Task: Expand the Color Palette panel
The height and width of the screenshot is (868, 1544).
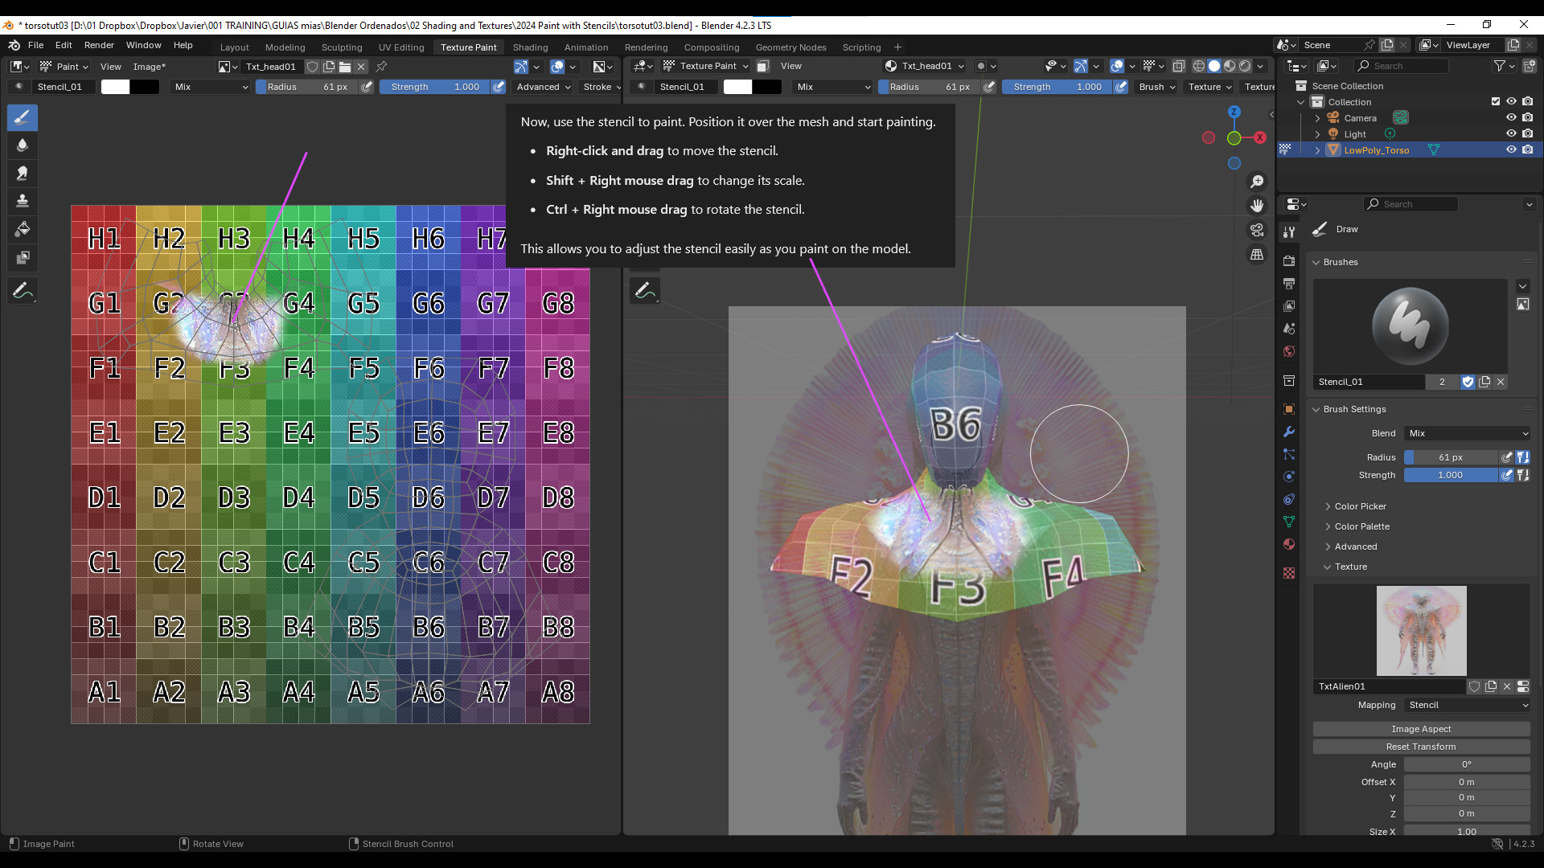Action: [1361, 526]
